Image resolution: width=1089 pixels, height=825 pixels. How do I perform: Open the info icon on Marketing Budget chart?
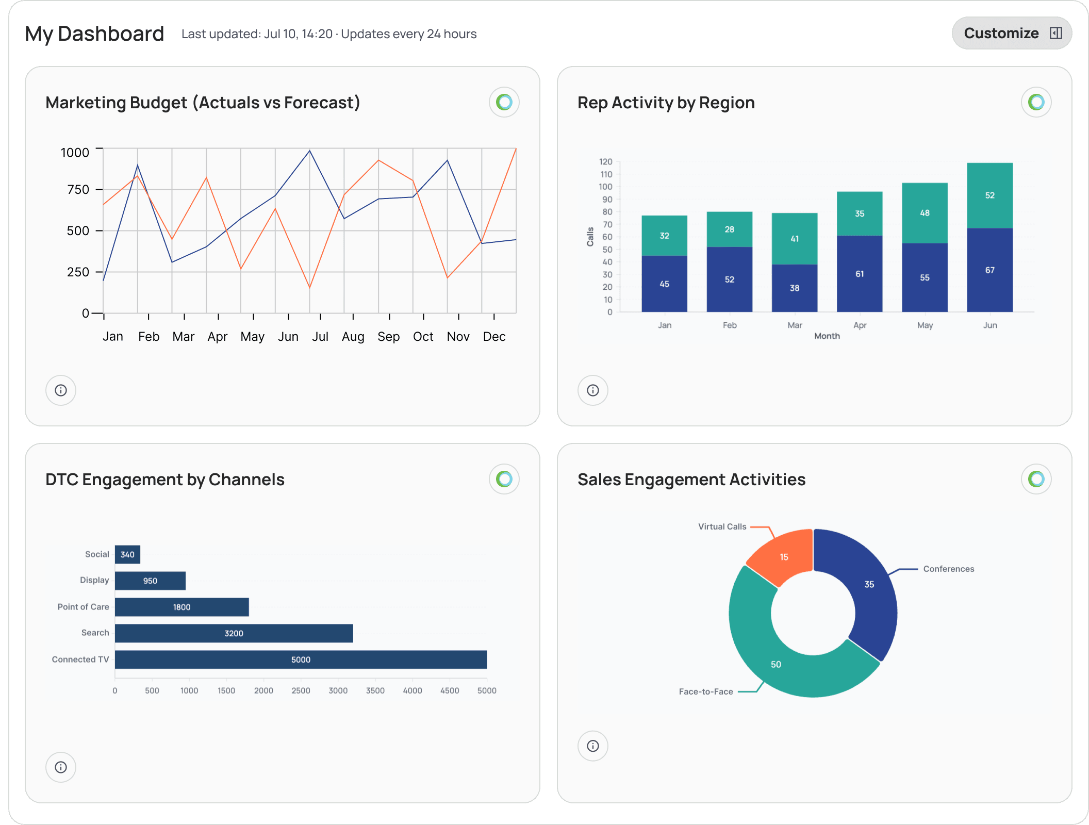coord(61,390)
